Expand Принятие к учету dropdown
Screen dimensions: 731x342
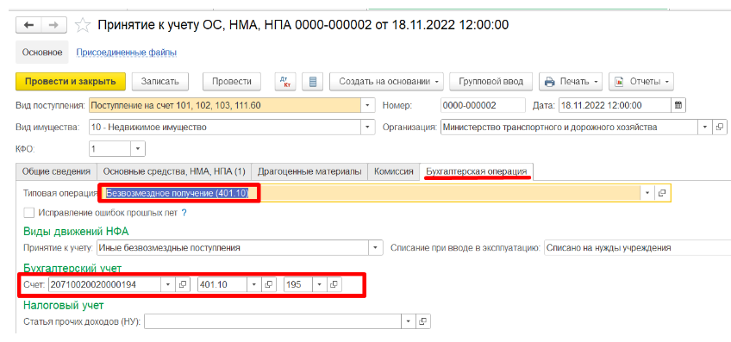click(x=376, y=248)
